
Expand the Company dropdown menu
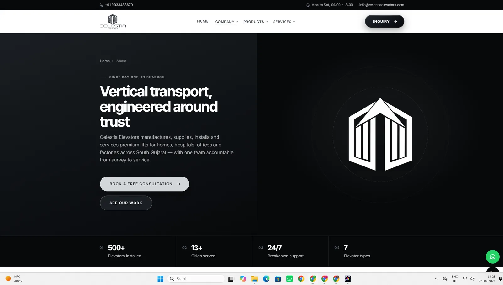click(226, 22)
